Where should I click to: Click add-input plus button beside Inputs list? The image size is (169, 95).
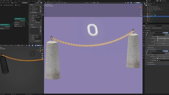click(41, 7)
